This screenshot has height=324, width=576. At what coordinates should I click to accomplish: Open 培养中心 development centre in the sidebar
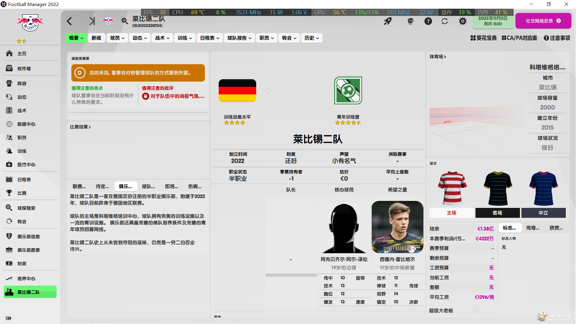click(30, 278)
